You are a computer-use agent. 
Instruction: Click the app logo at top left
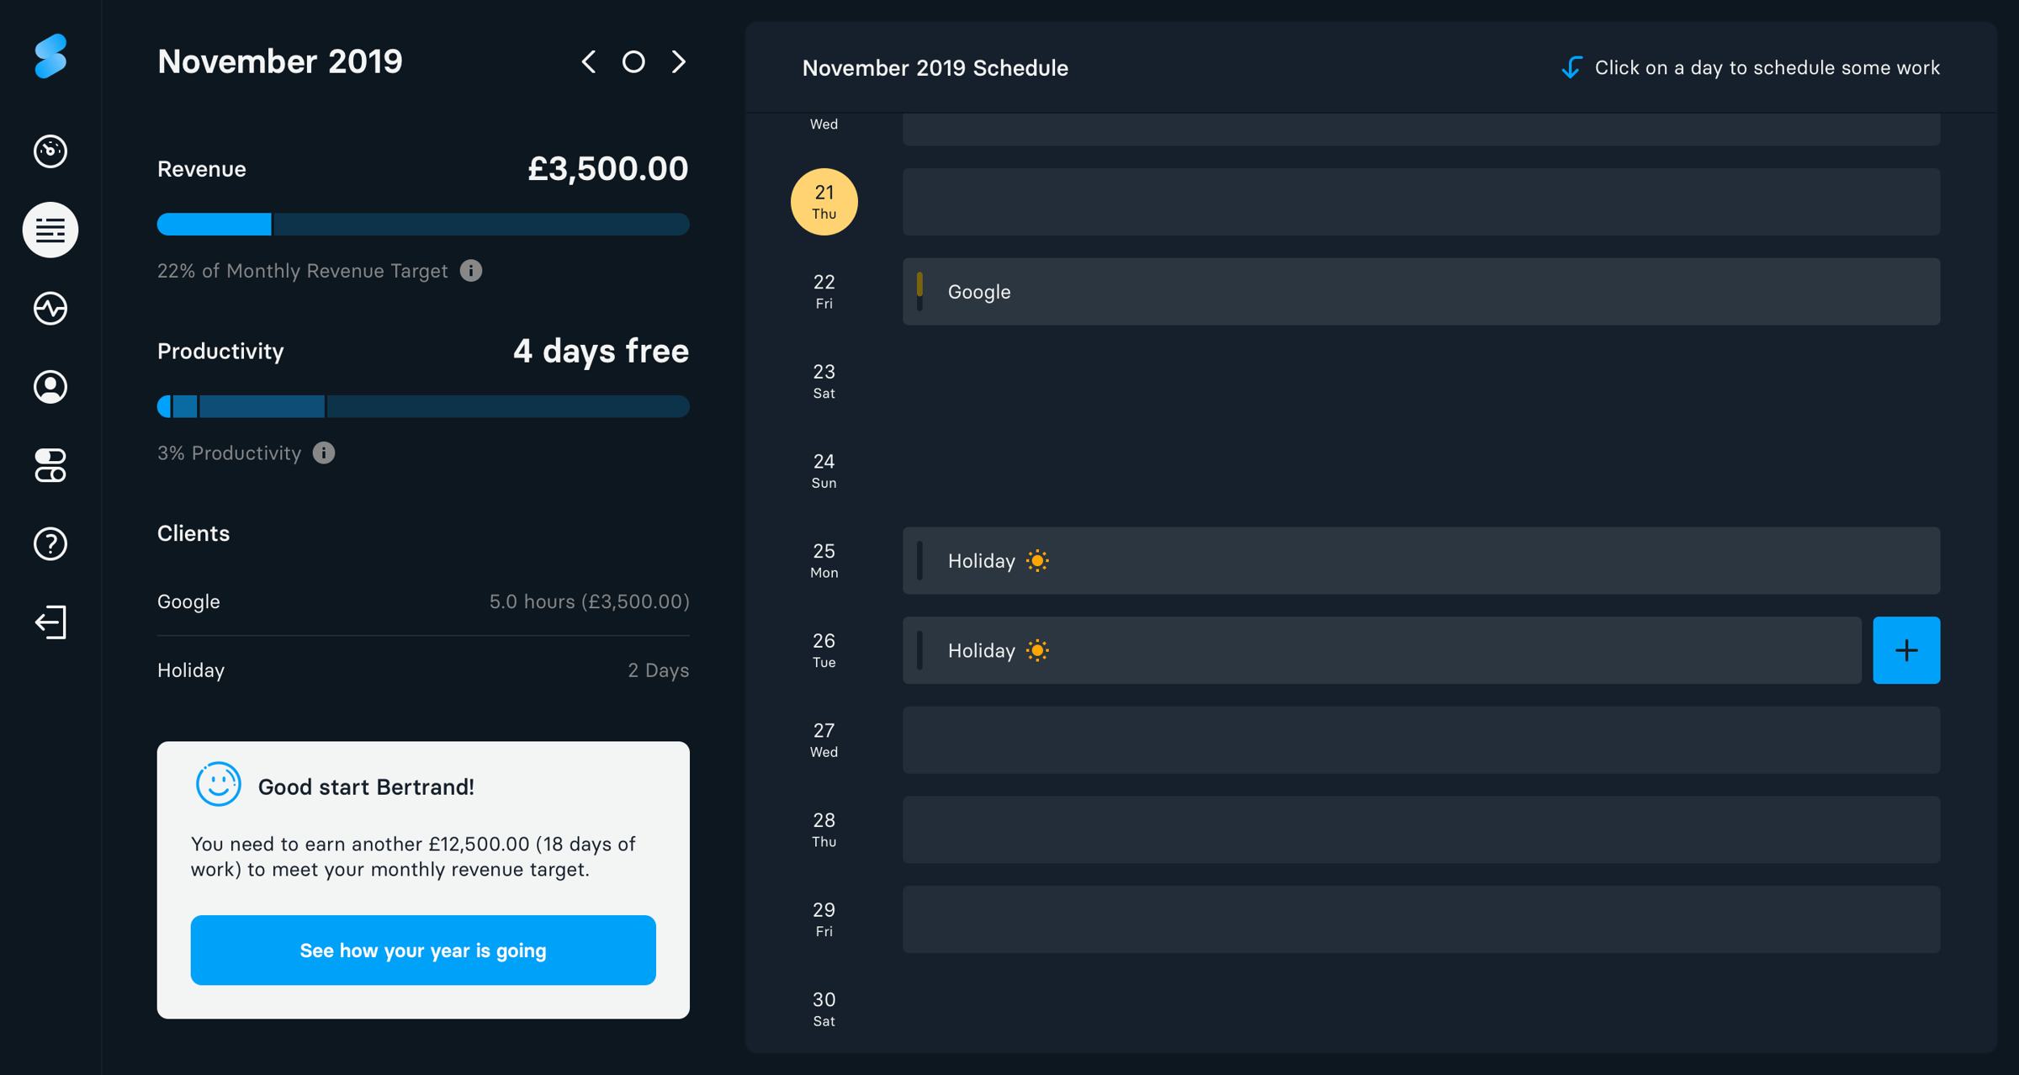click(50, 56)
